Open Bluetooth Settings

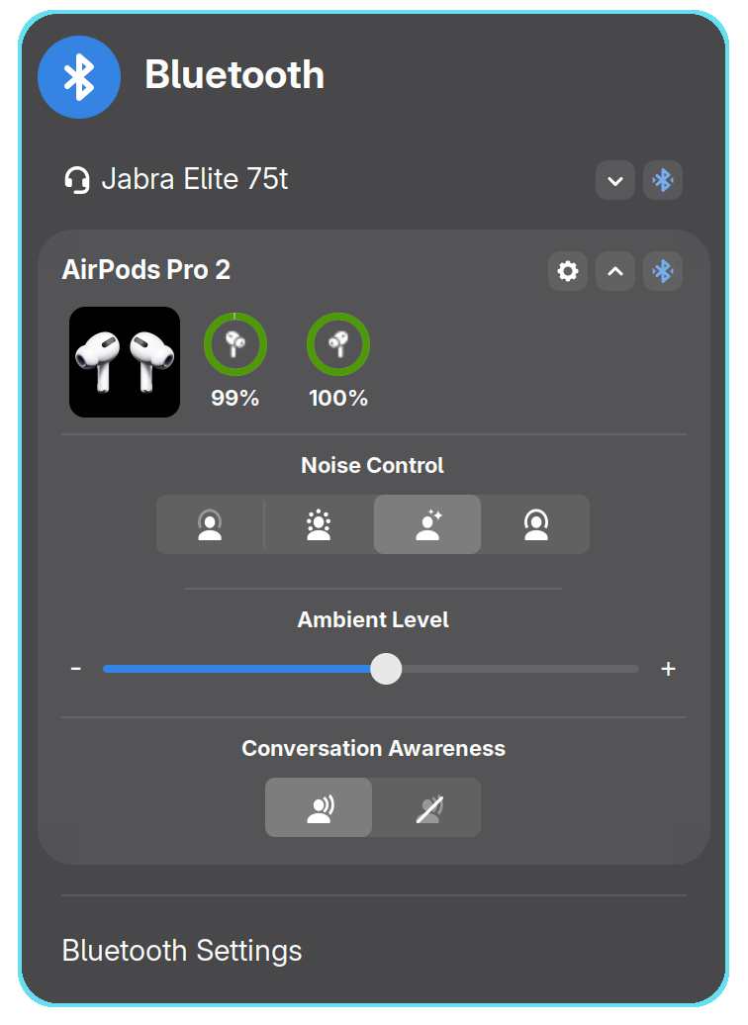point(182,951)
